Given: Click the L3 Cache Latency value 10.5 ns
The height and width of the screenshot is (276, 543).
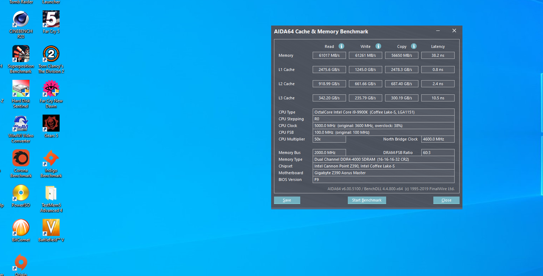Looking at the screenshot, I should (x=438, y=98).
